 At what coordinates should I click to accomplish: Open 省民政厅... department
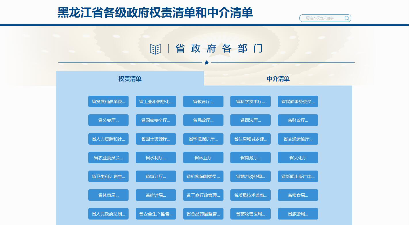(x=203, y=120)
